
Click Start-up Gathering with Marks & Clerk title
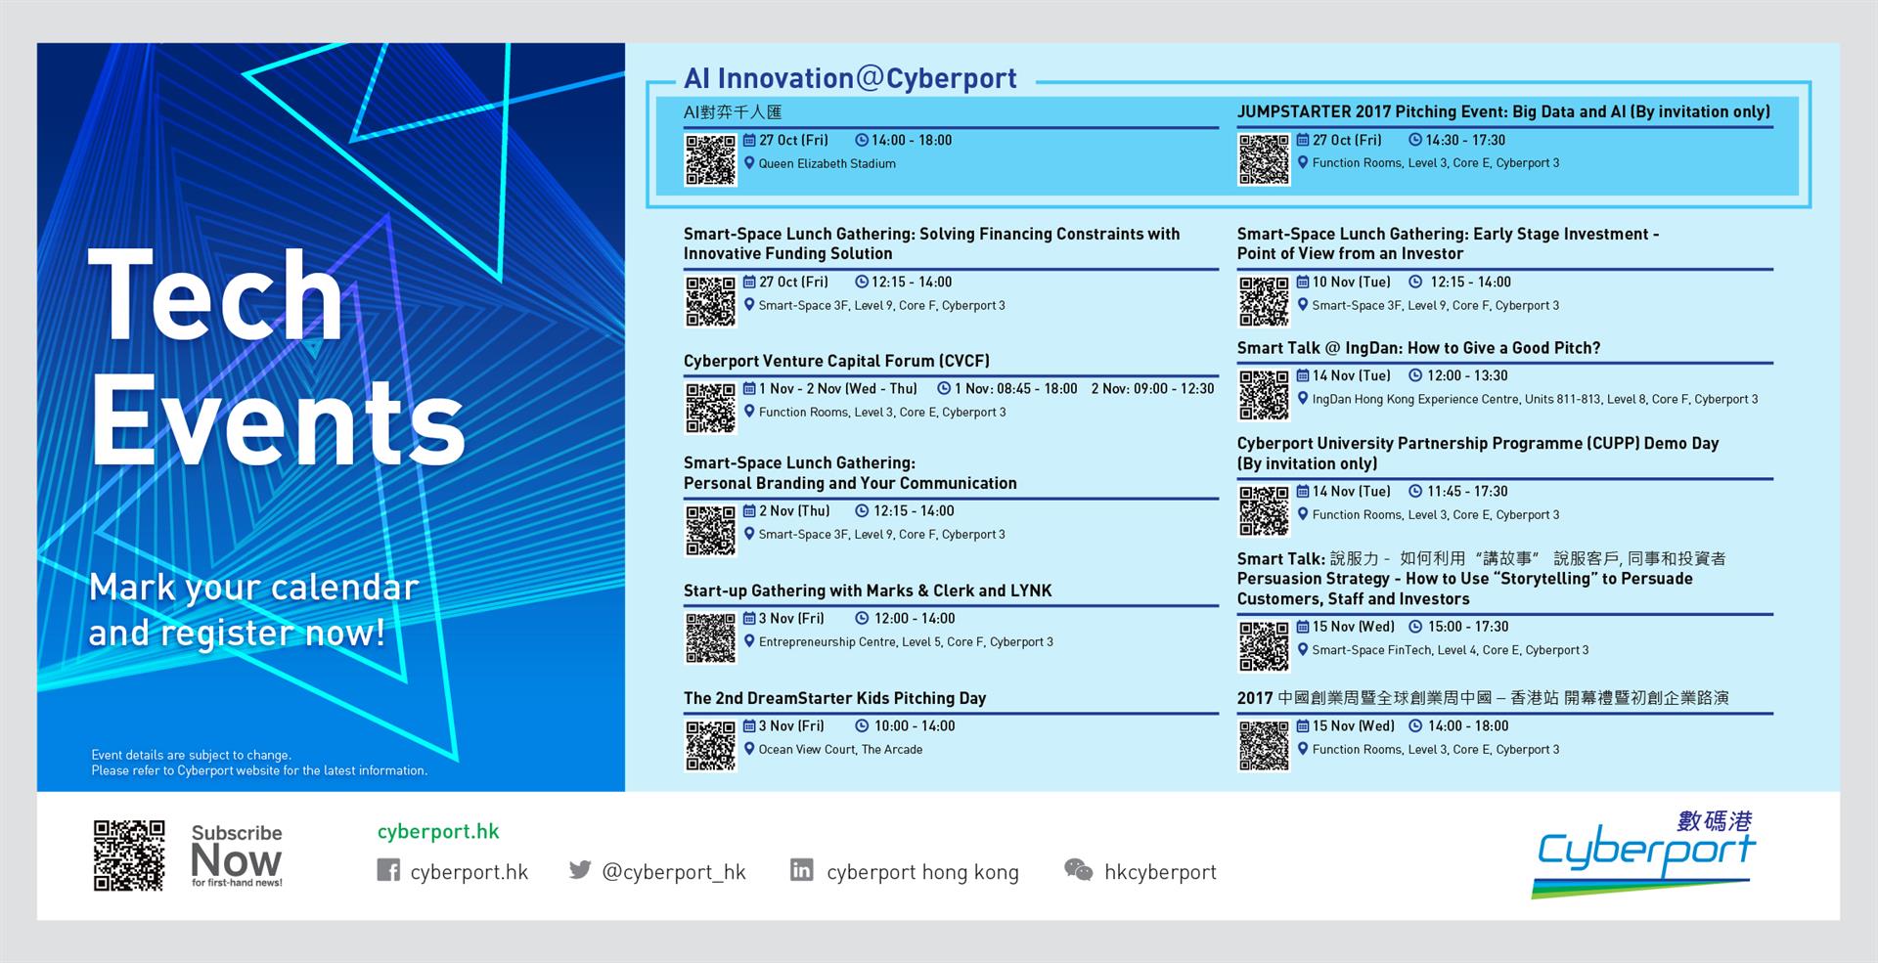(x=868, y=591)
